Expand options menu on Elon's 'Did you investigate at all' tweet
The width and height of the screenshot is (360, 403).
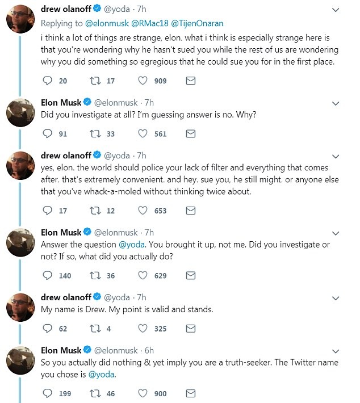(x=336, y=104)
